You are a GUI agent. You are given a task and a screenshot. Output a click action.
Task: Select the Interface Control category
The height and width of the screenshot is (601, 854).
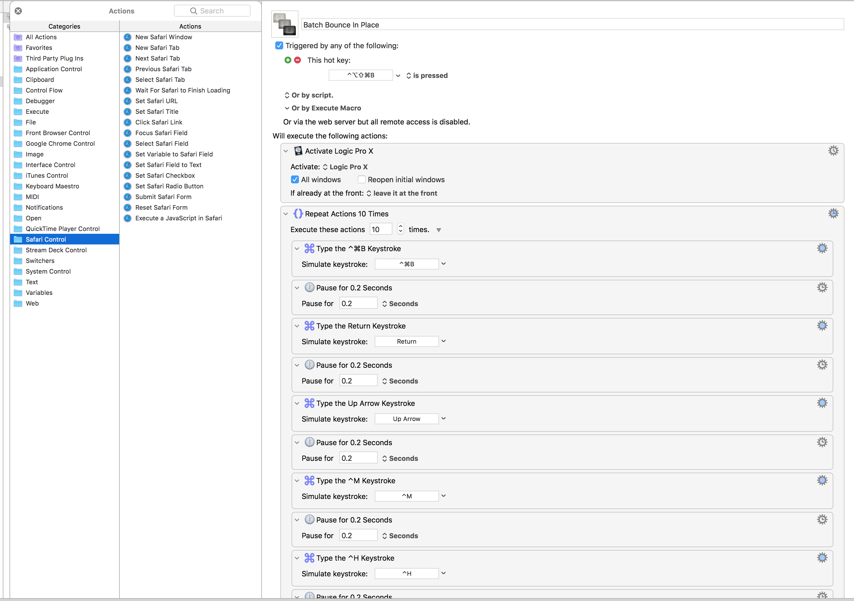point(64,165)
